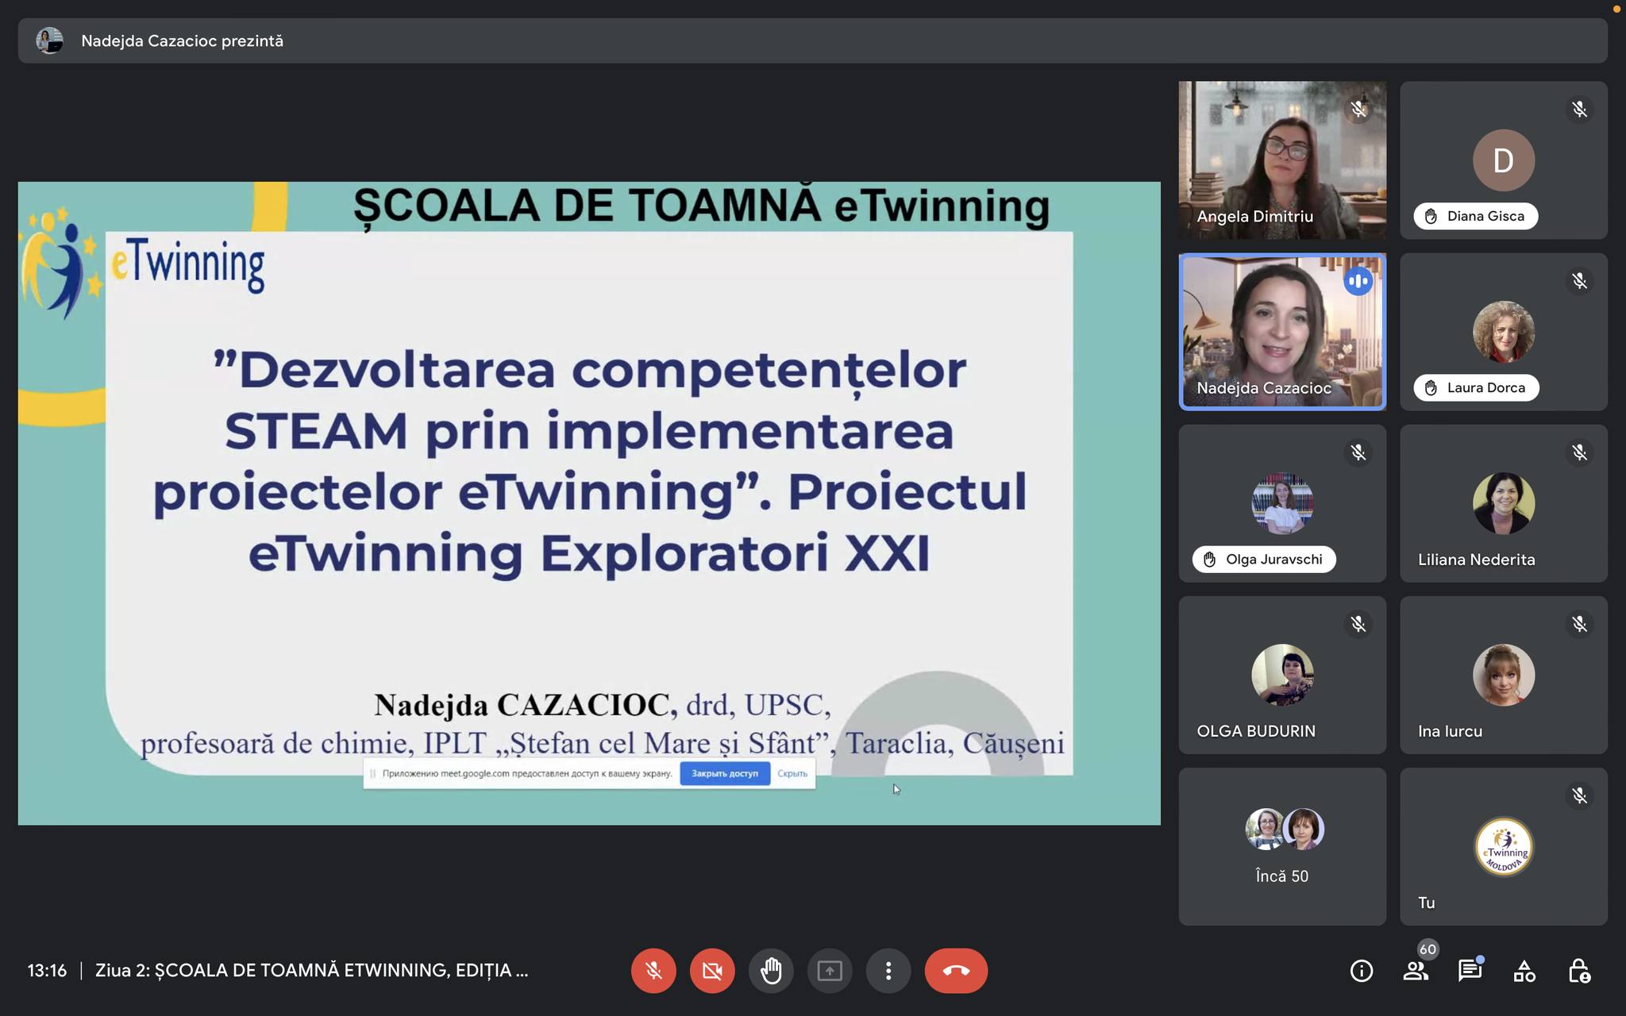Click Diana Gisca's D avatar

pyautogui.click(x=1504, y=160)
